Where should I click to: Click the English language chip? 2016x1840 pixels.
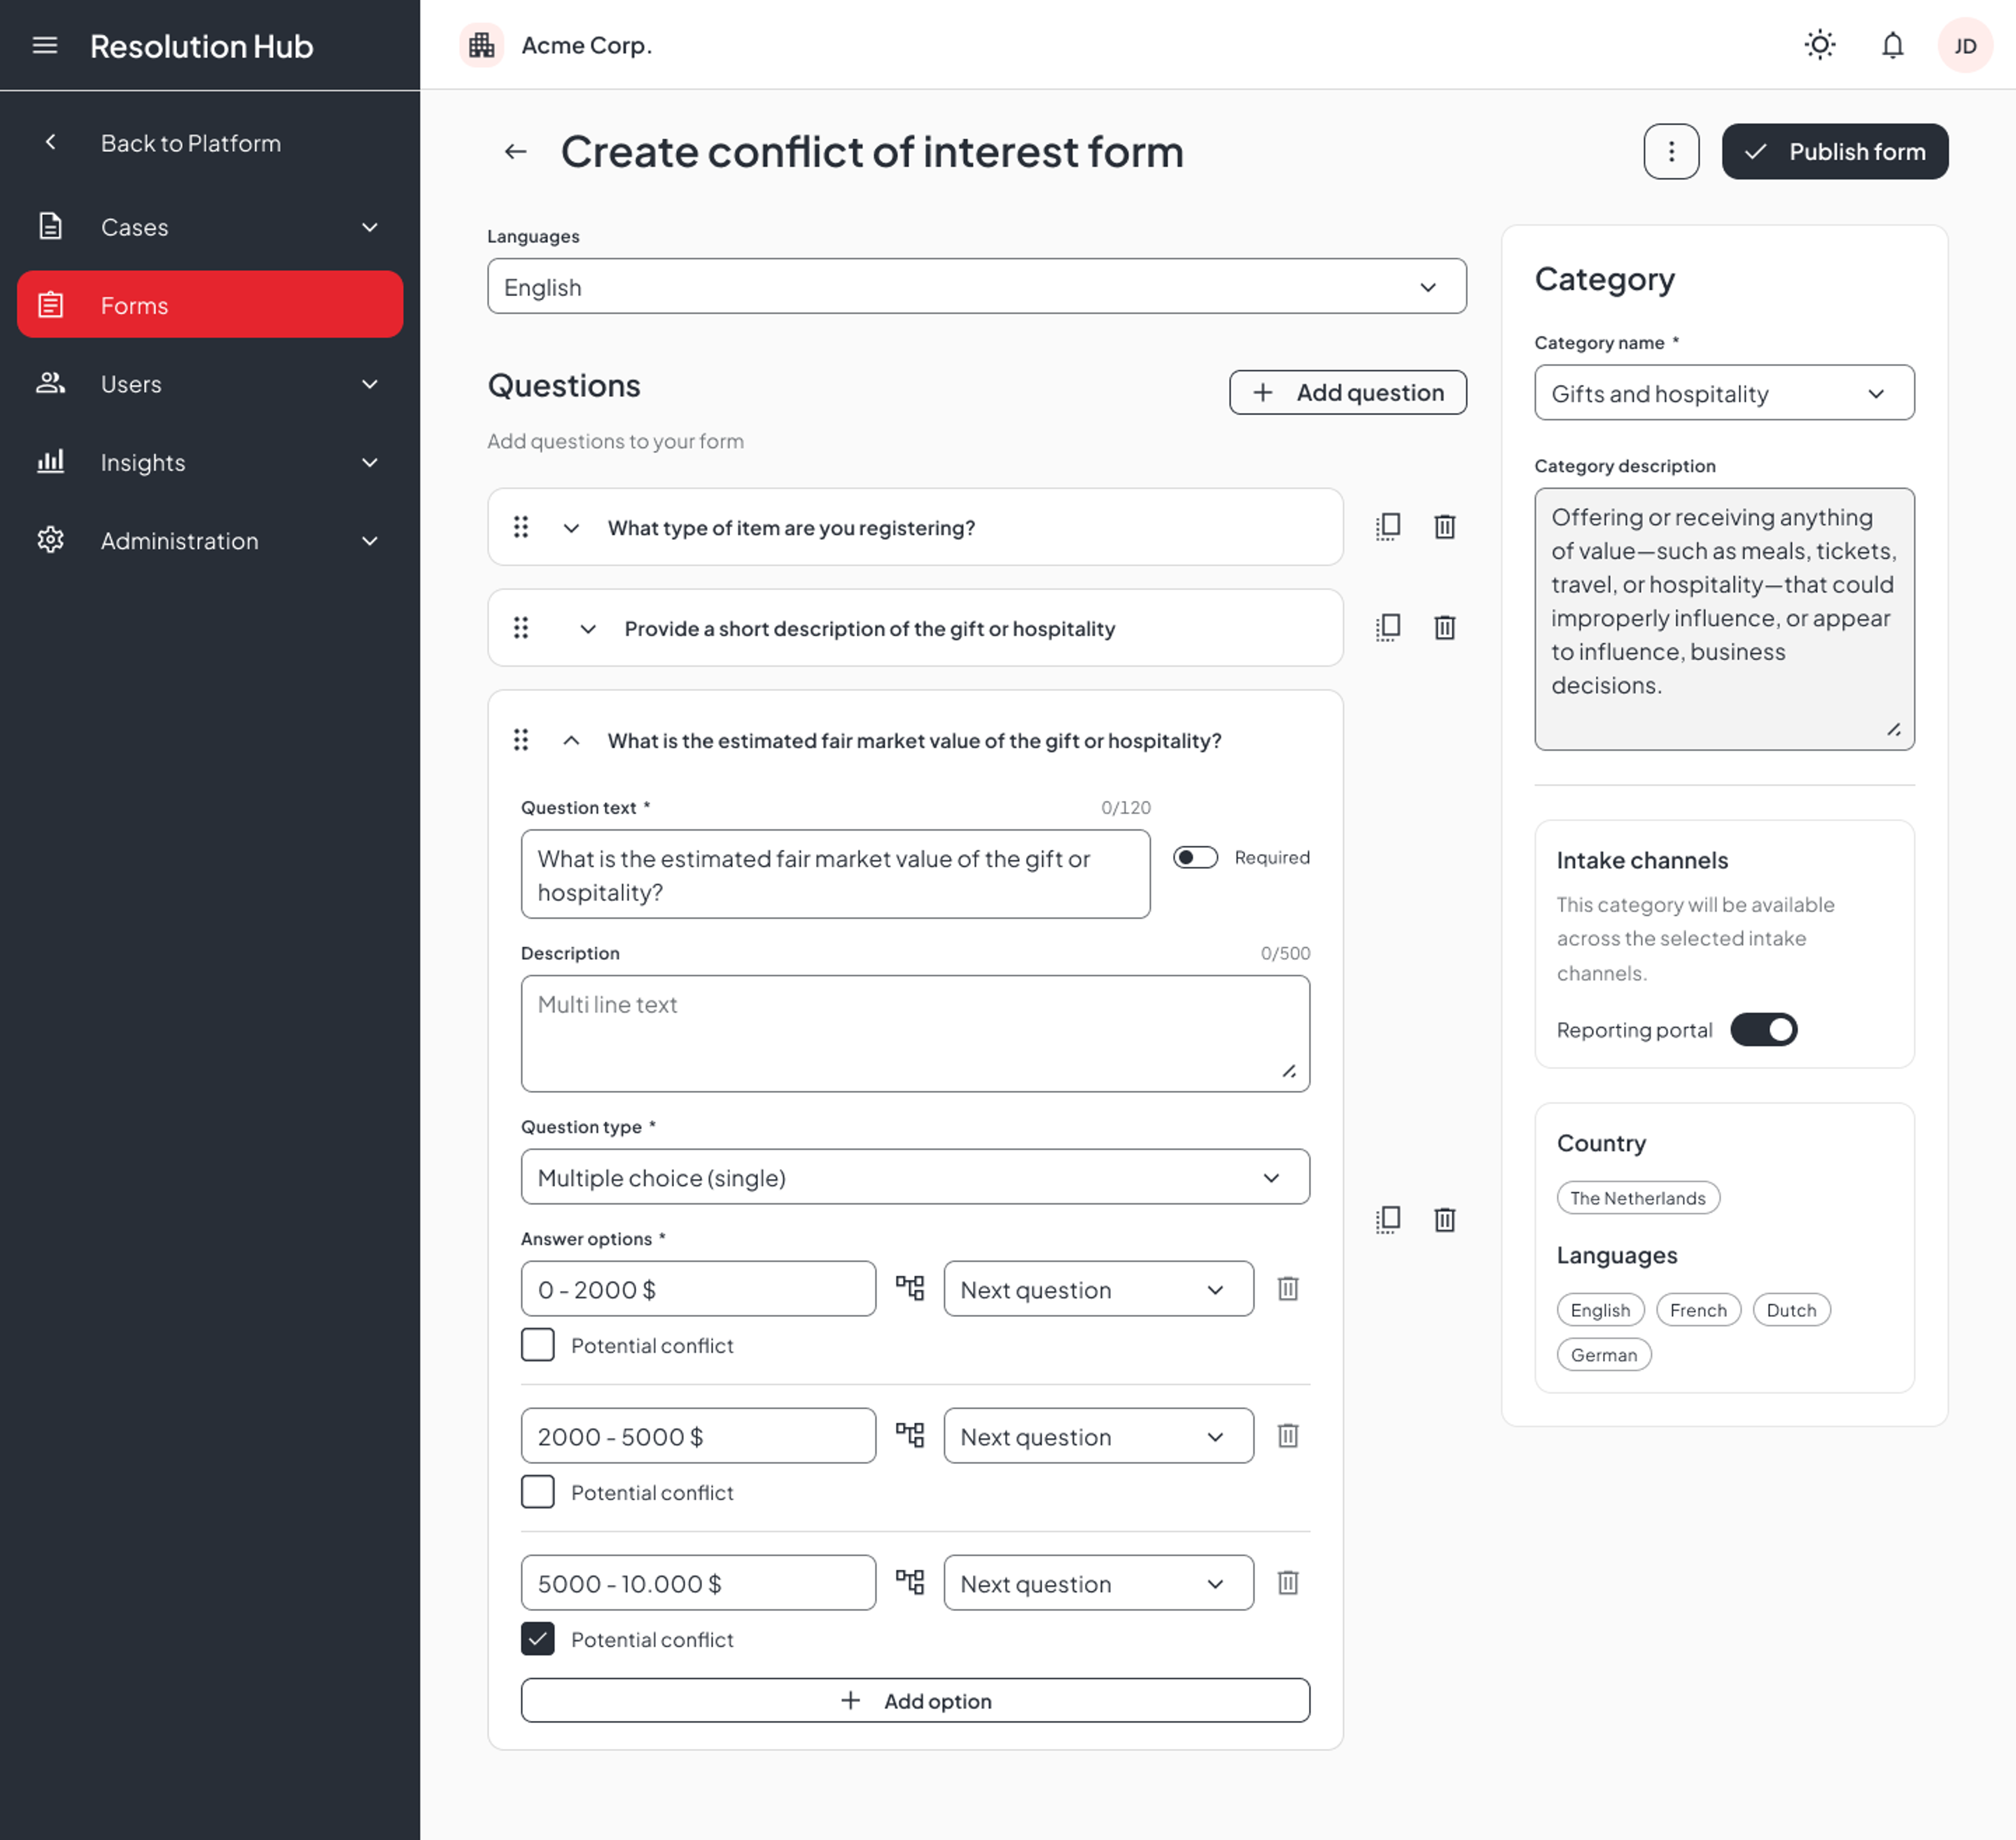pos(1600,1310)
